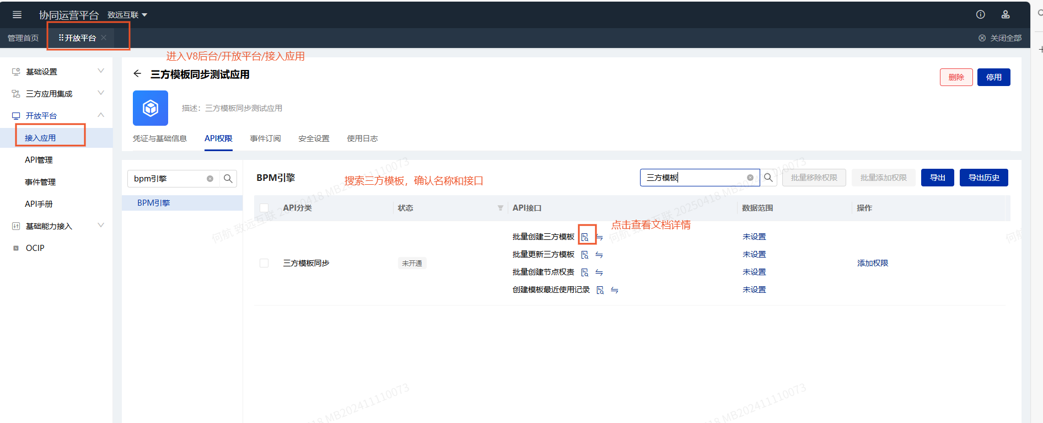Collapse the 开放平台 sidebar section
The height and width of the screenshot is (423, 1043).
coord(101,115)
